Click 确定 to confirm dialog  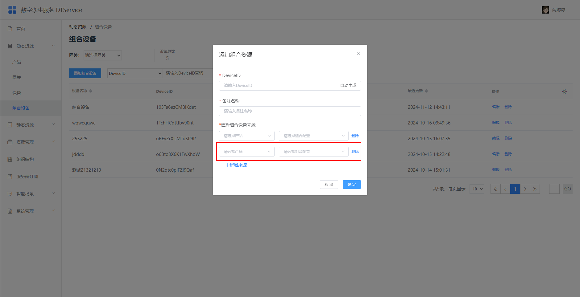[x=352, y=185]
